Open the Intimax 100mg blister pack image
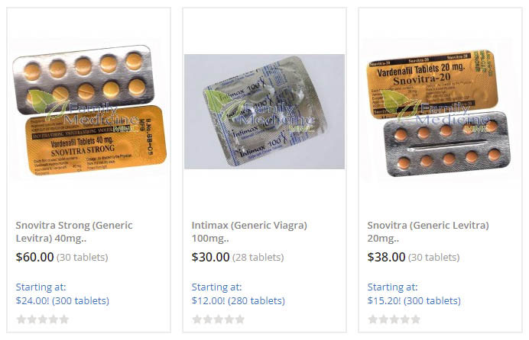This screenshot has height=340, width=529. tap(264, 111)
